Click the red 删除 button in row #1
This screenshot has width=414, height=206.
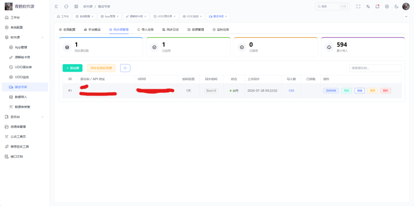[x=386, y=91]
